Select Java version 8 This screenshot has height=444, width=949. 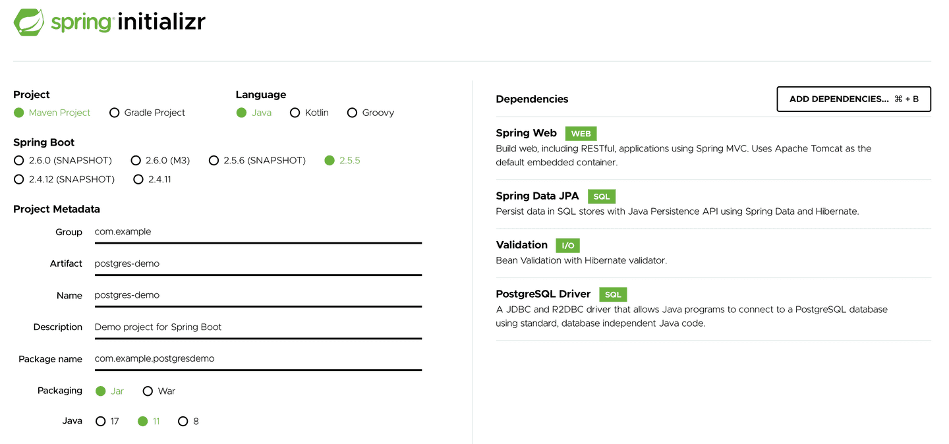pos(183,421)
